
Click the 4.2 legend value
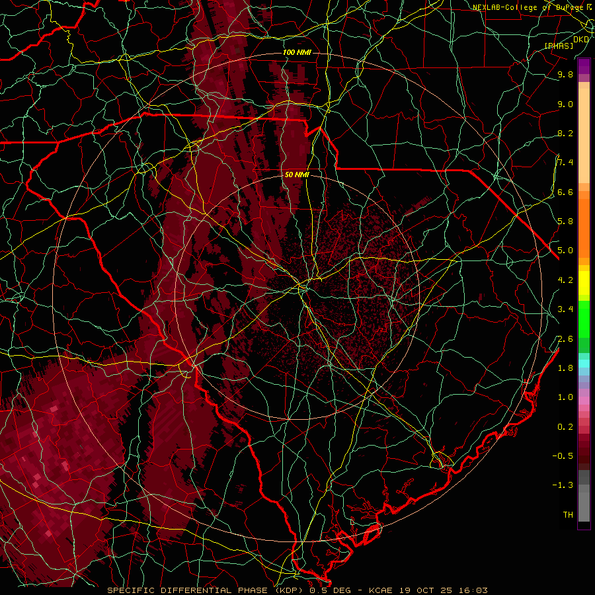pos(565,280)
